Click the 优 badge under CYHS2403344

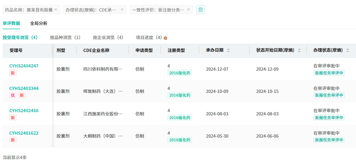pos(13,95)
